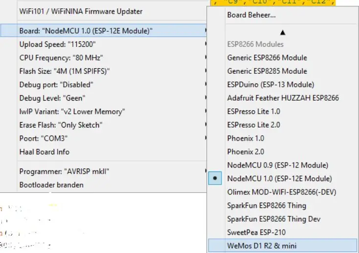Open Programmer "AVRISP mkII" submenu
Screen dimensions: 359x253
[x=104, y=171]
